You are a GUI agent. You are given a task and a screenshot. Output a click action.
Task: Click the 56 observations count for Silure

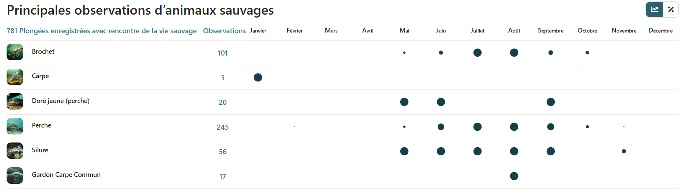[x=222, y=152]
